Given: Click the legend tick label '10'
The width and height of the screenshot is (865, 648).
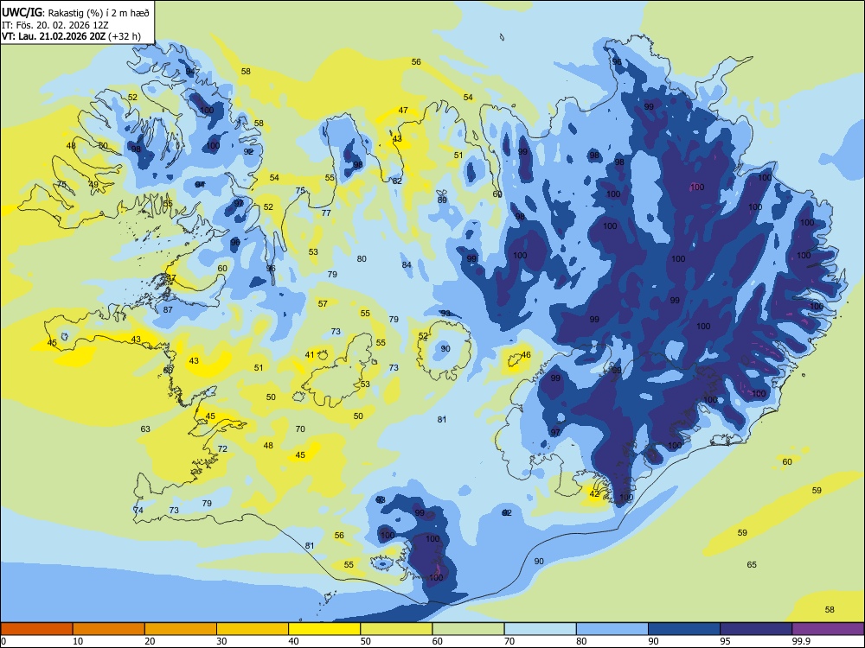Looking at the screenshot, I should click(x=78, y=641).
